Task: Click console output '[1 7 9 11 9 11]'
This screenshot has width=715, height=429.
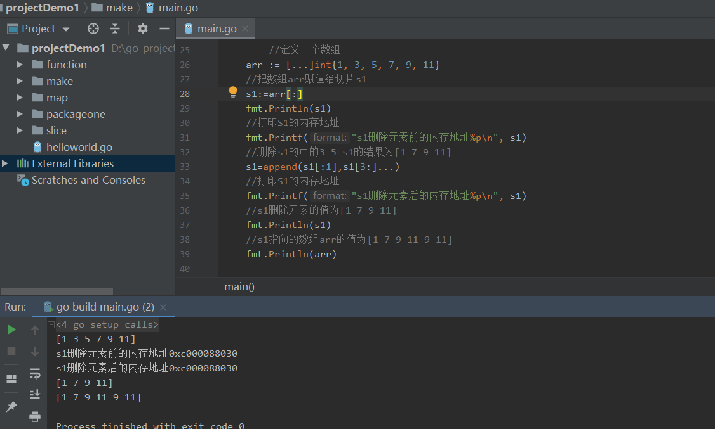Action: (98, 397)
